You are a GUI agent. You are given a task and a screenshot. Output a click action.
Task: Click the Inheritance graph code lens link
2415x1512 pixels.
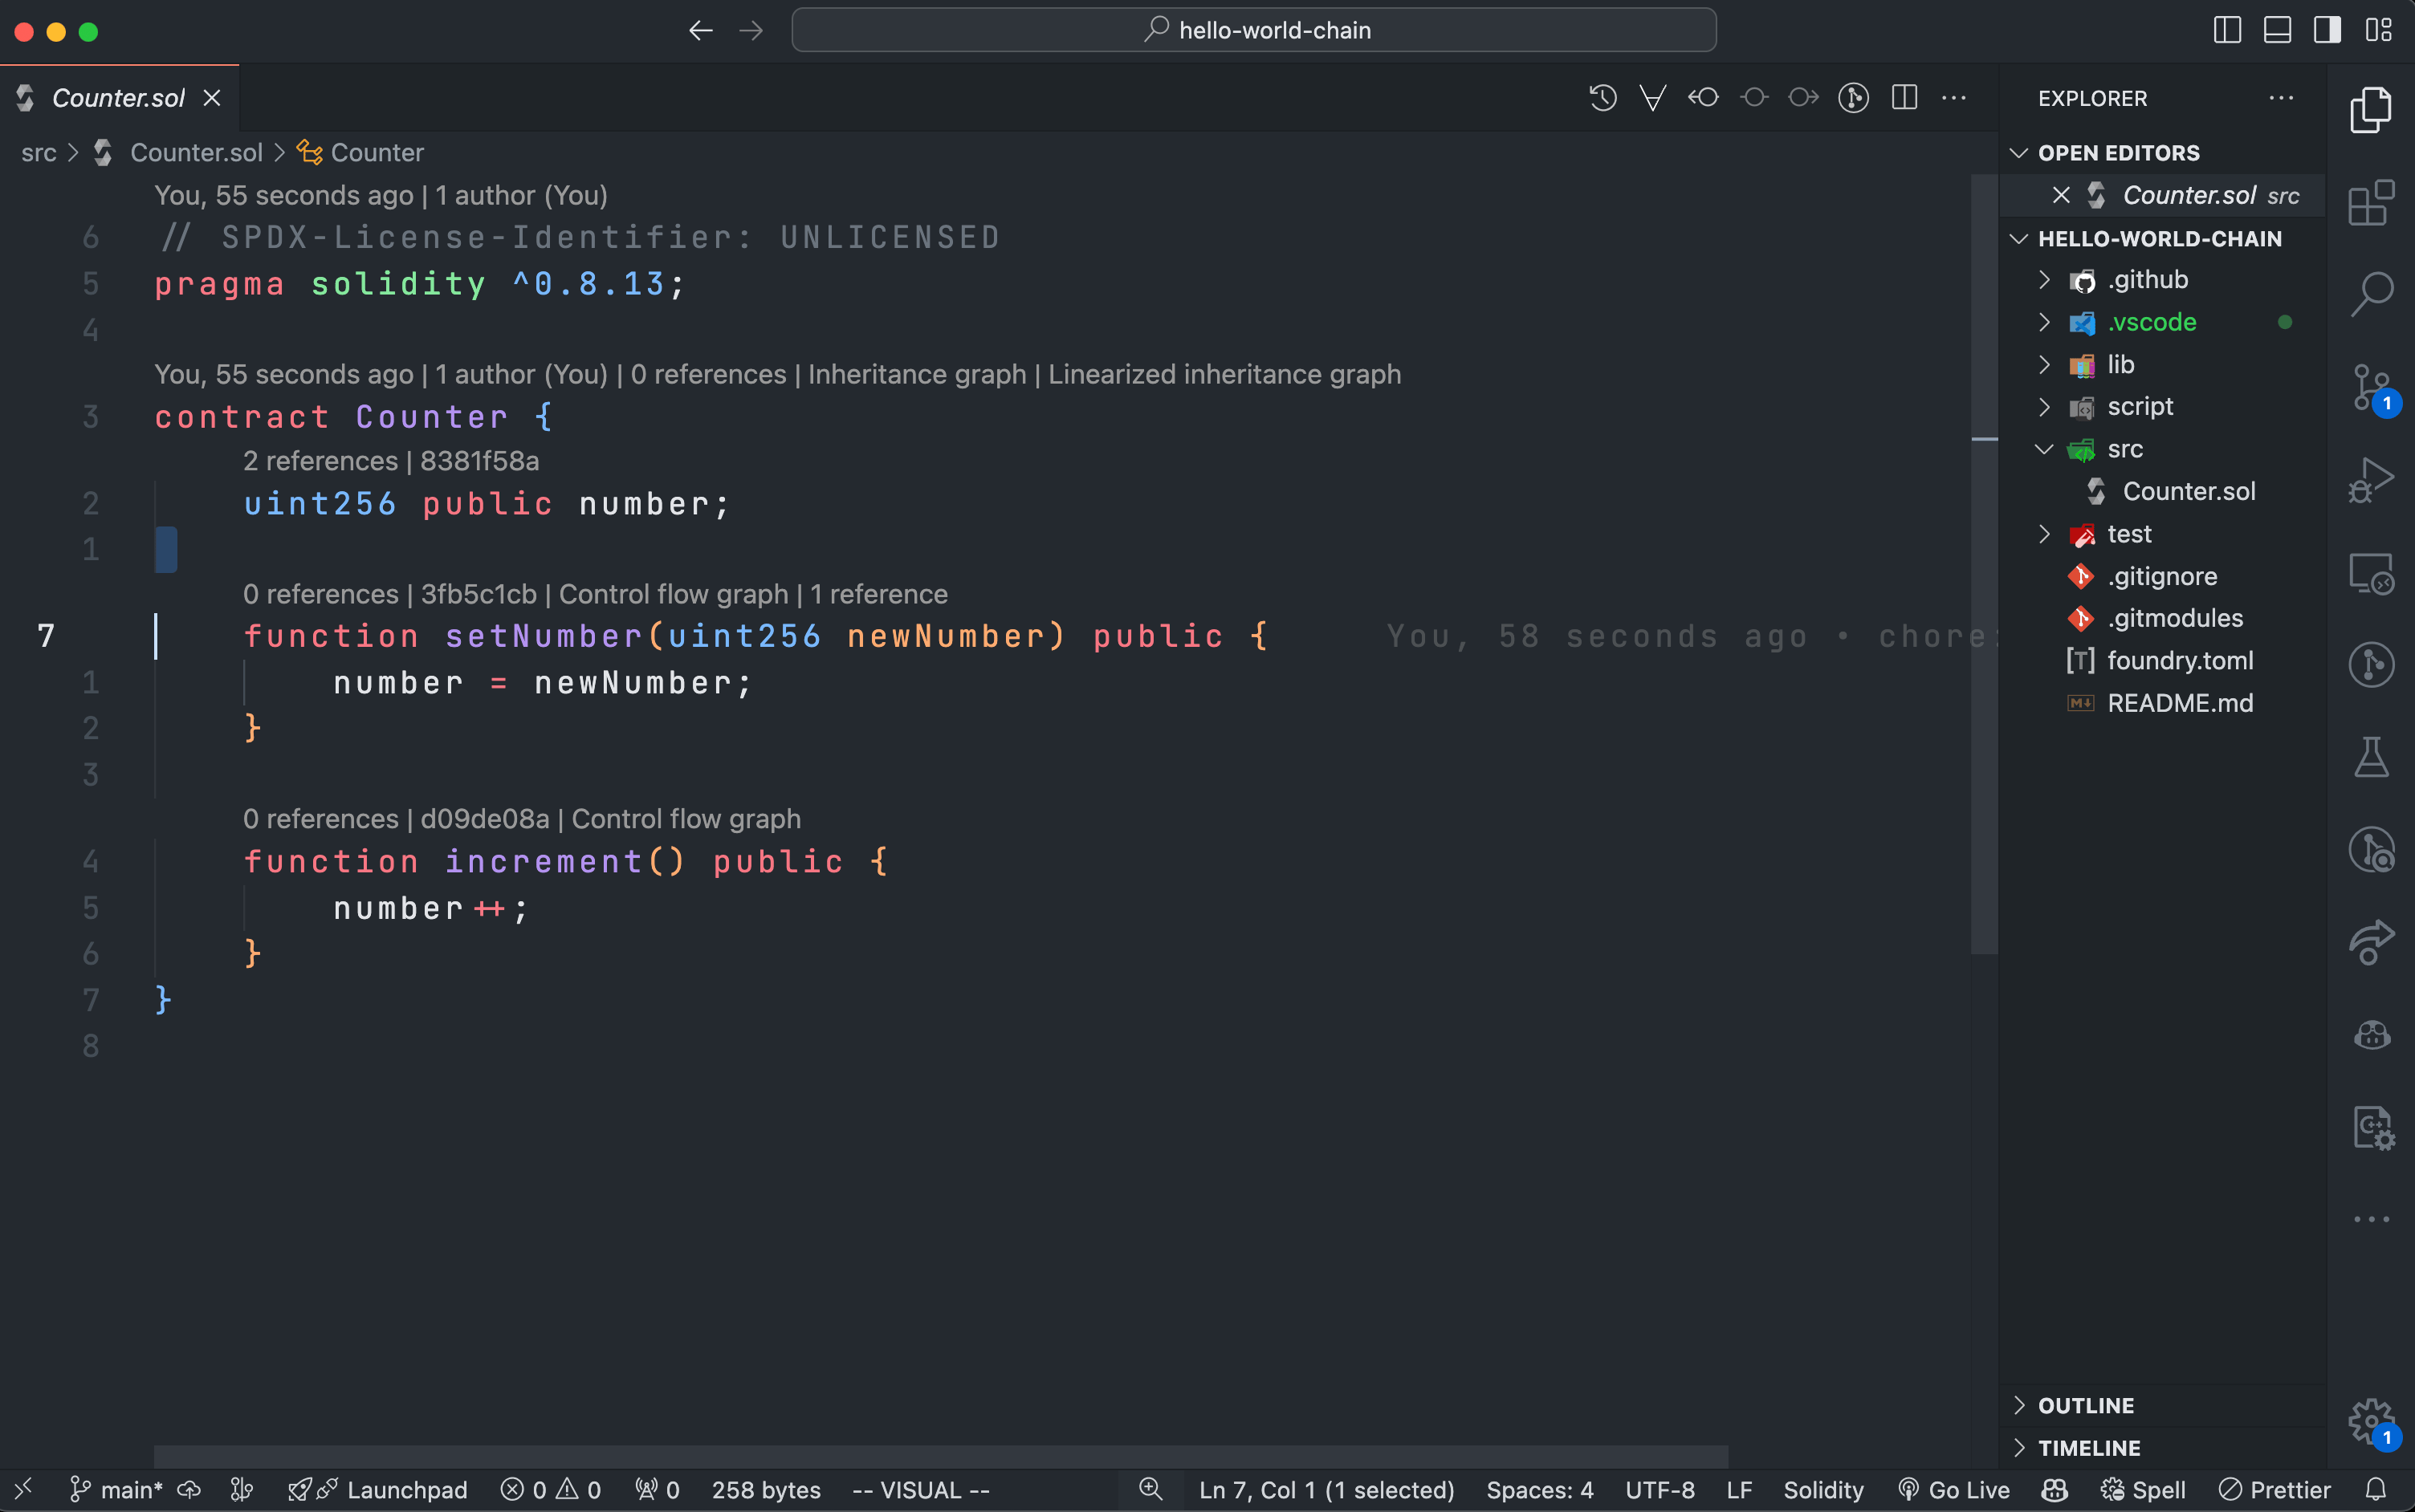pos(916,374)
